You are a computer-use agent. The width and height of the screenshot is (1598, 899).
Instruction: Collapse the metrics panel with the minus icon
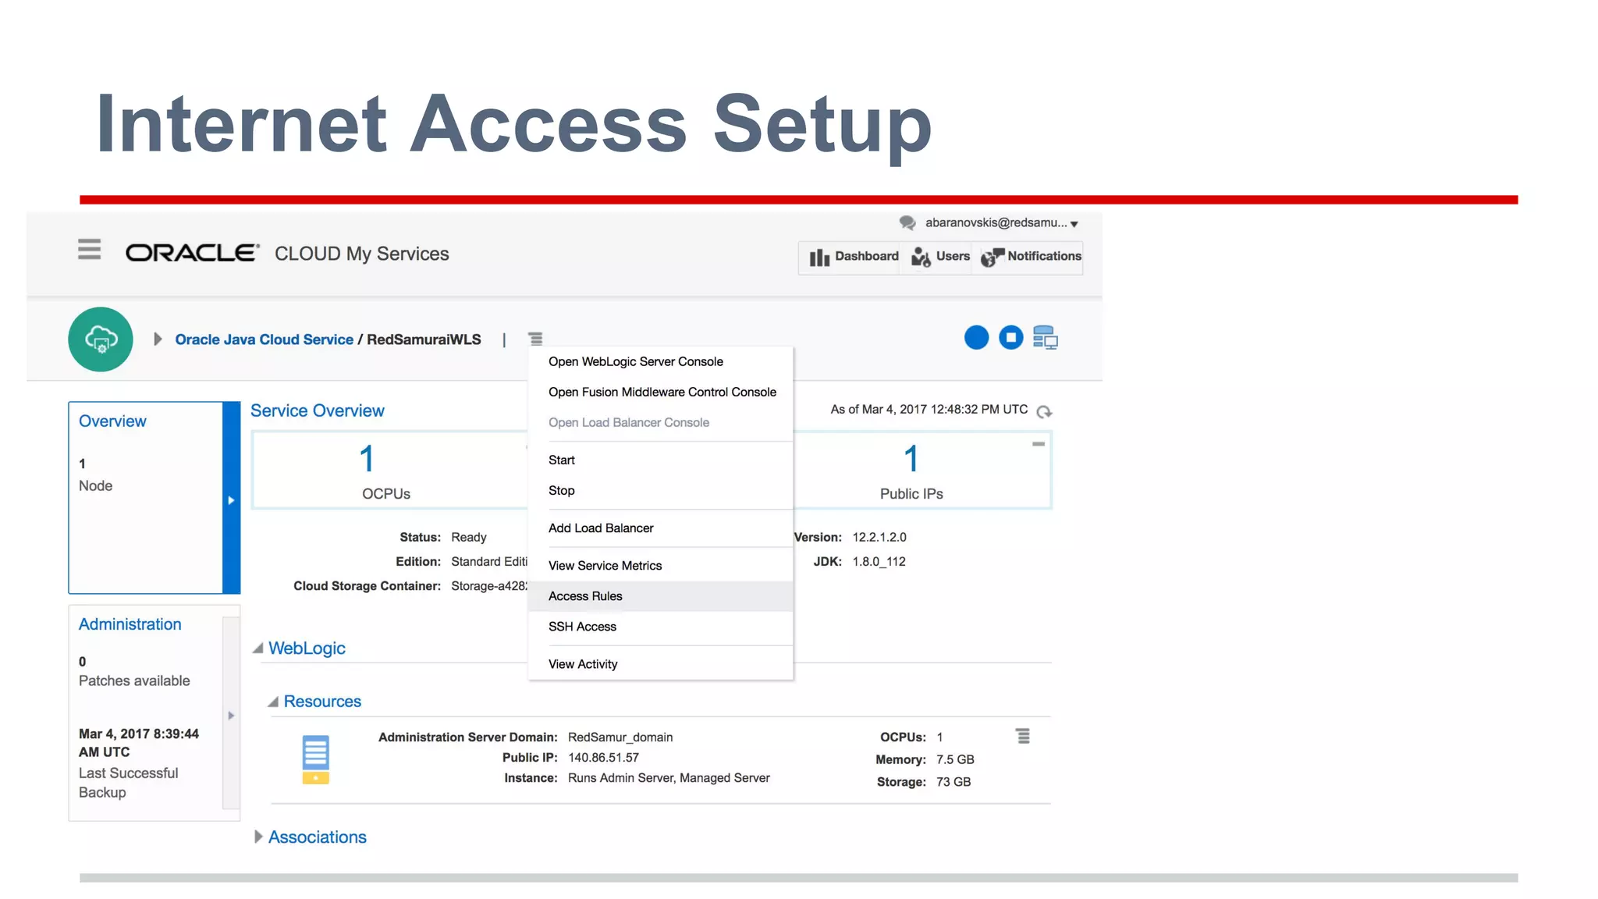1038,444
